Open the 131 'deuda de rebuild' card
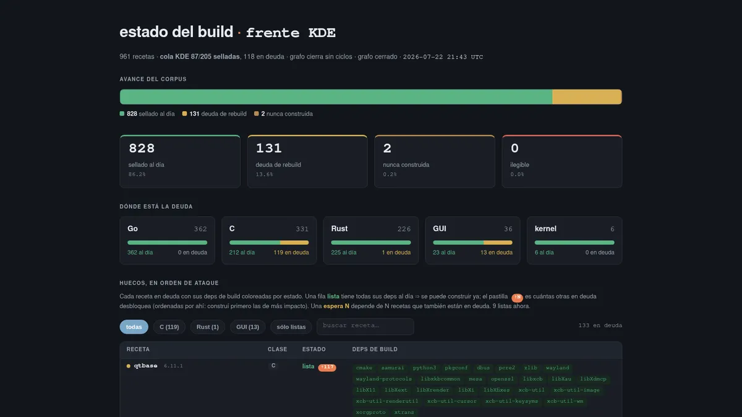Viewport: 742px width, 417px height. click(307, 161)
